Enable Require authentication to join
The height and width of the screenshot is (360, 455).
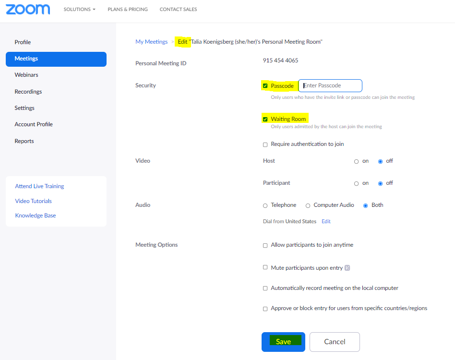pyautogui.click(x=265, y=144)
